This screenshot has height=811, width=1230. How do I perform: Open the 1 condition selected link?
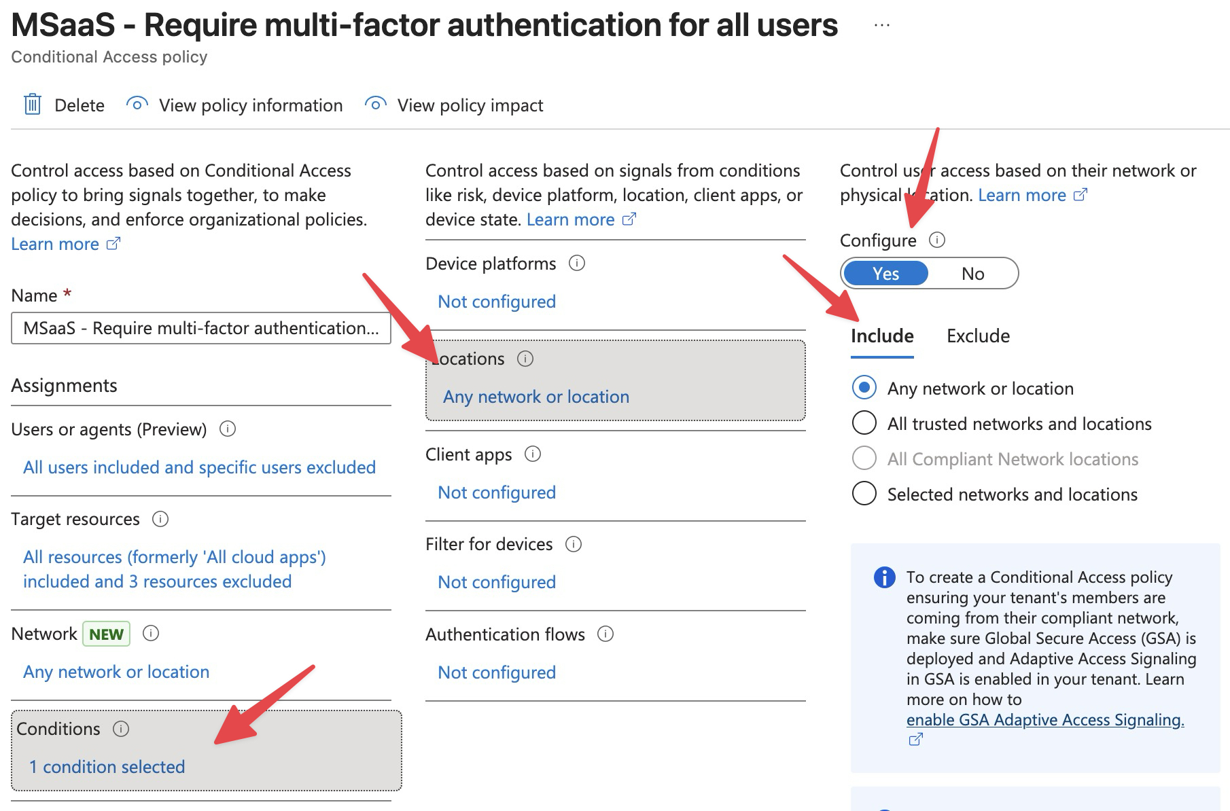point(107,767)
